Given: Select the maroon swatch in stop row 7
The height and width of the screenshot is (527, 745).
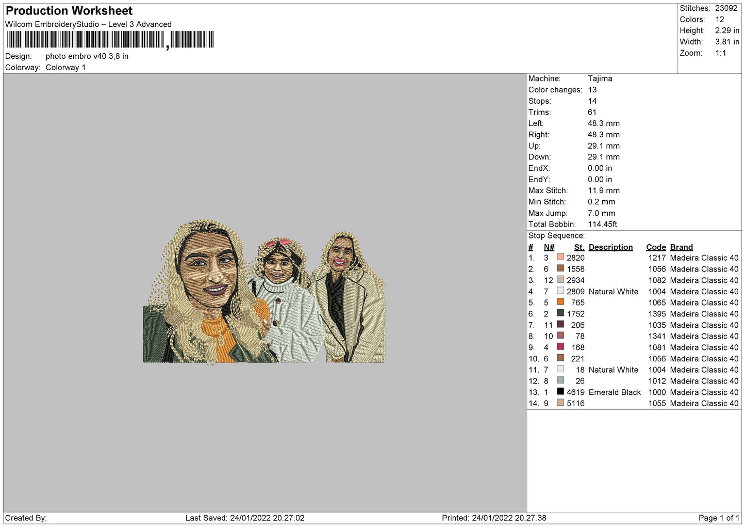Looking at the screenshot, I should (560, 324).
